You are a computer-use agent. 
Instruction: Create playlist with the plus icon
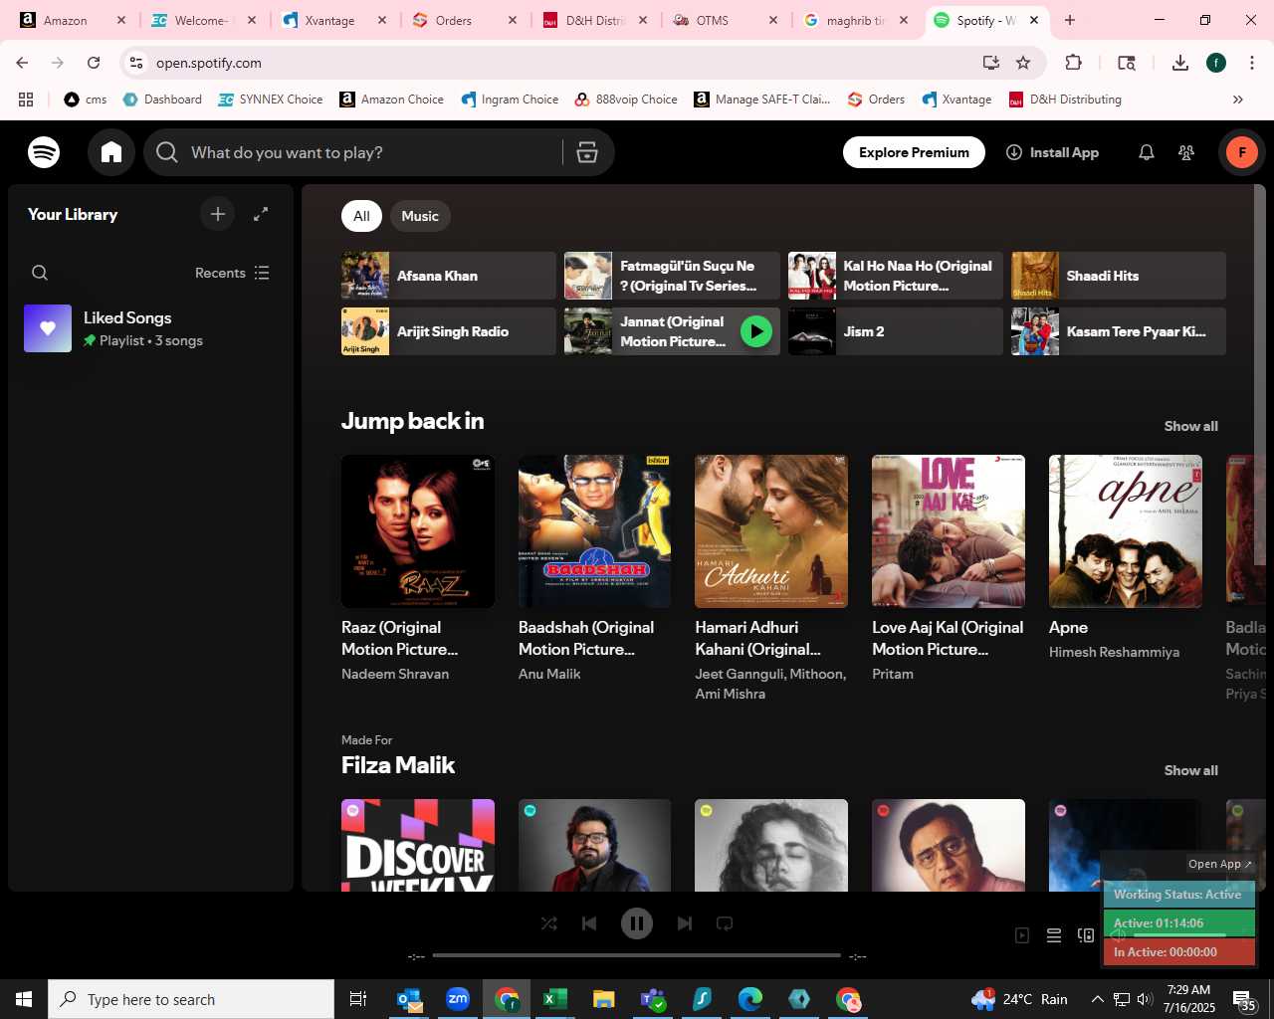click(218, 214)
